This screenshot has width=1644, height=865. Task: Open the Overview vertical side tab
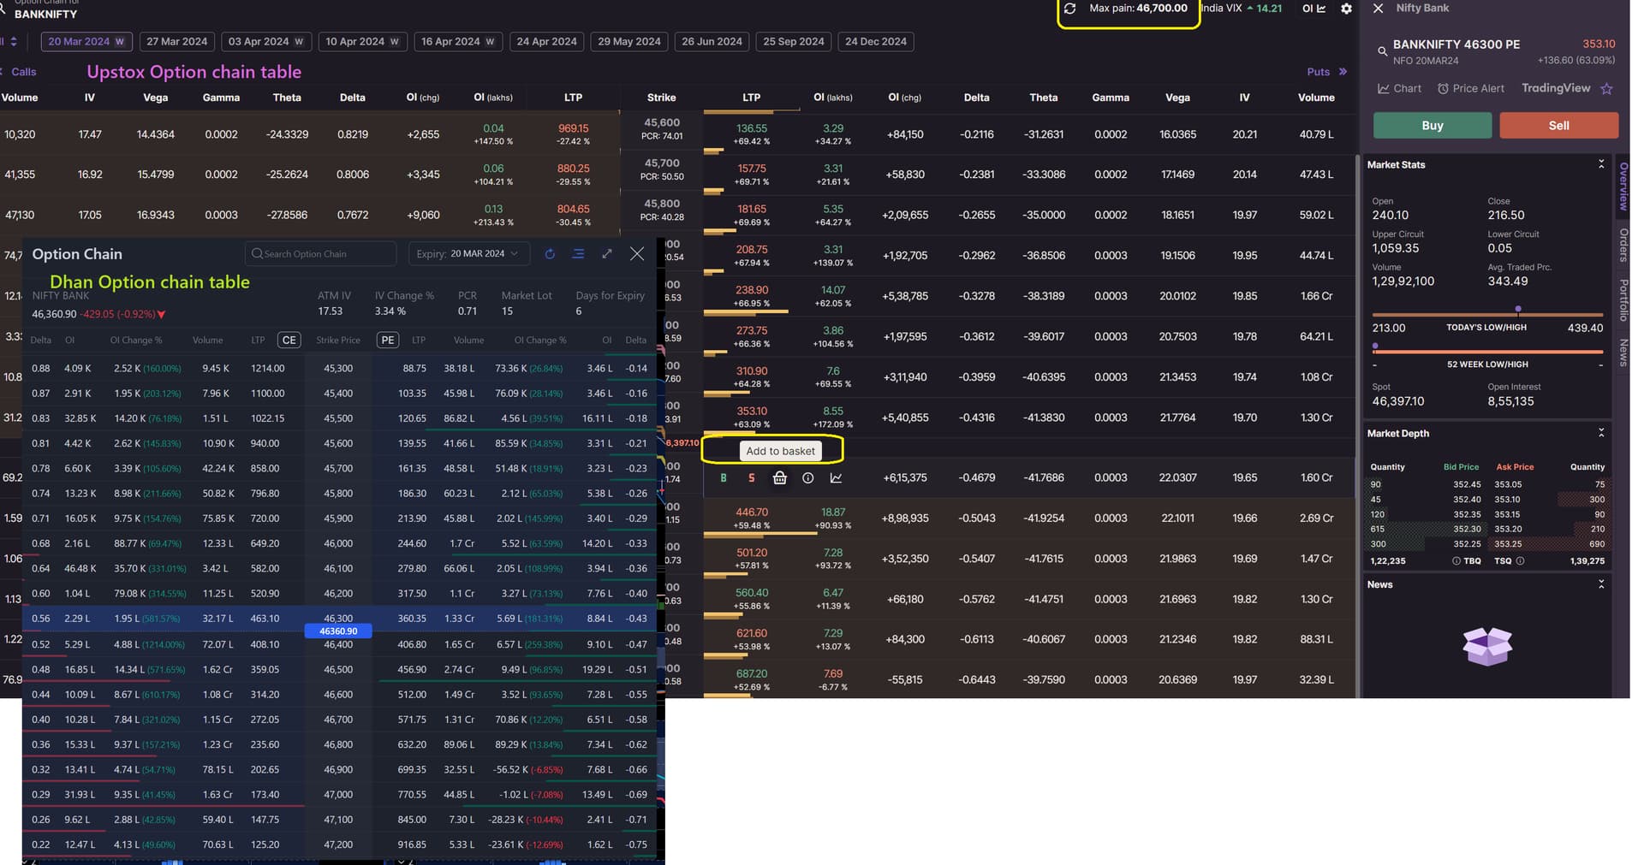(1623, 187)
